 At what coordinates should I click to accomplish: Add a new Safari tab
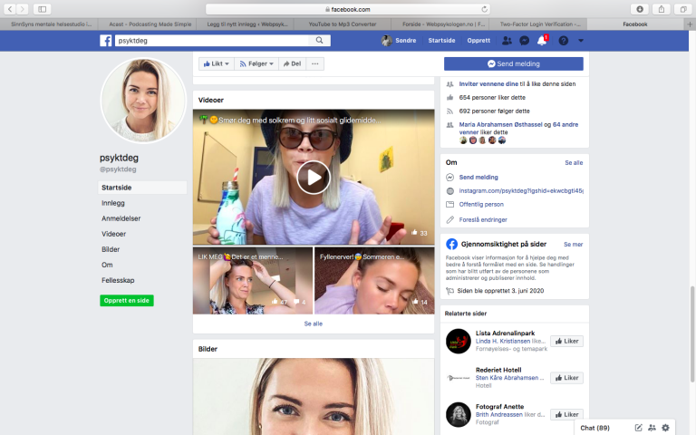(690, 24)
